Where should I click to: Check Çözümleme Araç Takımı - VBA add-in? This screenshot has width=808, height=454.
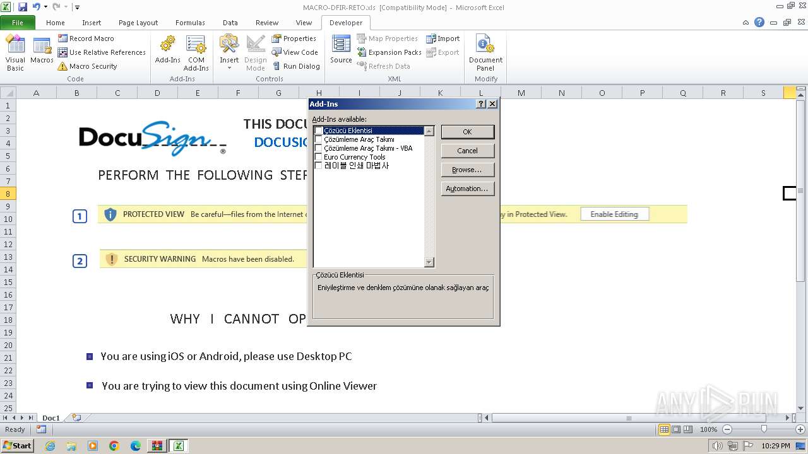tap(319, 148)
